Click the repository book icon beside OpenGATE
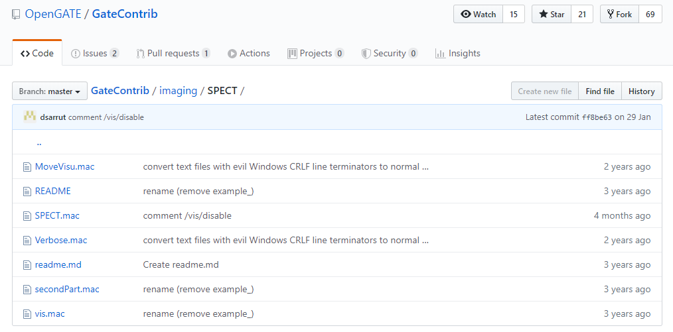Image resolution: width=673 pixels, height=332 pixels. click(x=16, y=14)
